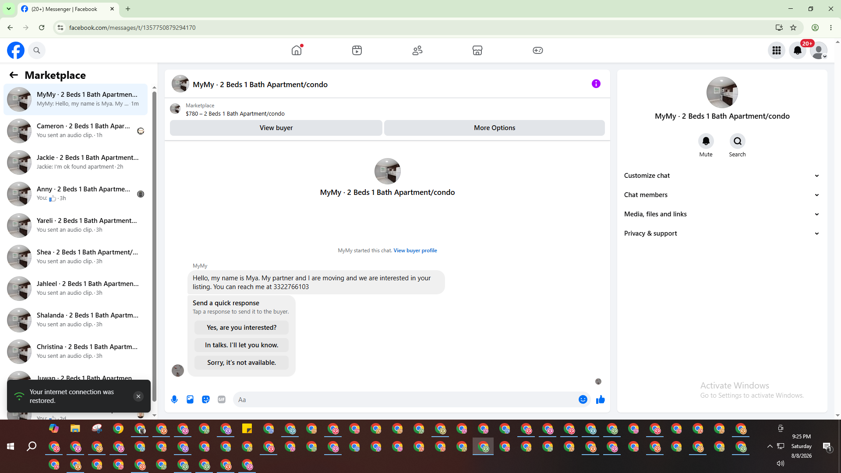The height and width of the screenshot is (473, 841).
Task: Open the View buyer profile link
Action: click(x=415, y=251)
